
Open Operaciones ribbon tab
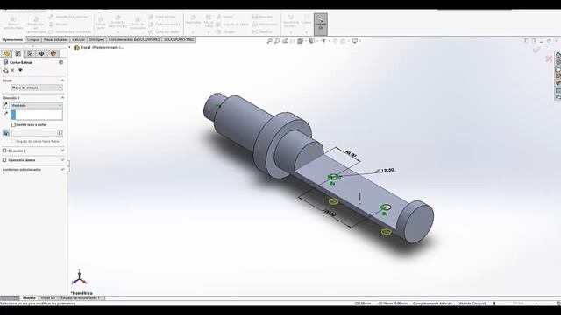(12, 39)
